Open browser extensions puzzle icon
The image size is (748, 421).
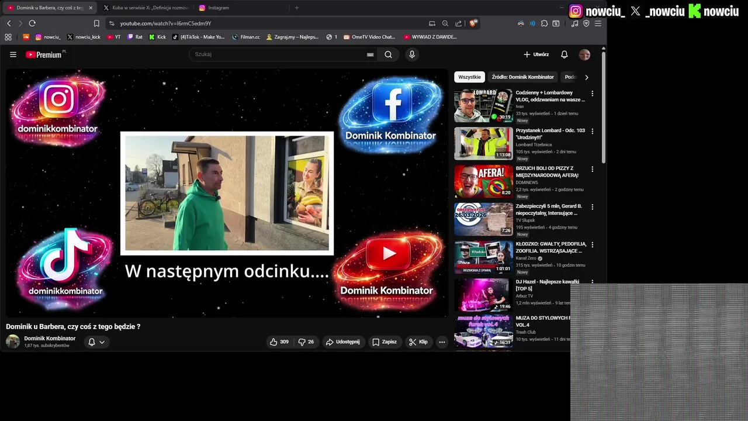[544, 23]
